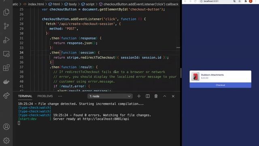Click 'File change detected' terminal line
This screenshot has width=259, height=146.
81,104
